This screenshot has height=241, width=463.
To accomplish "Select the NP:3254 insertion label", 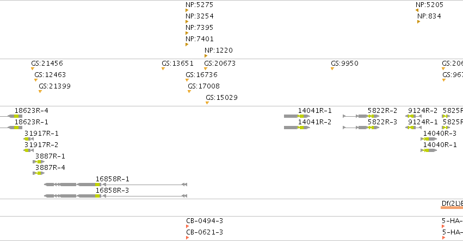I will click(x=199, y=16).
